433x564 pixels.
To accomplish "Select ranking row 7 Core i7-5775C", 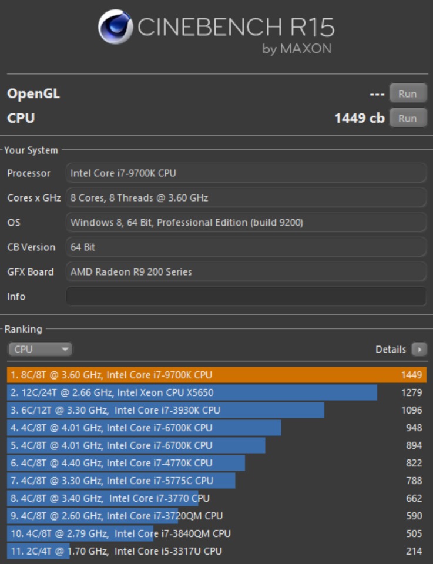I will click(x=216, y=481).
